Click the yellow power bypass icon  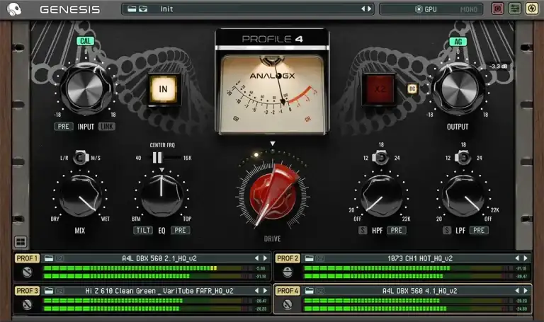coord(531,8)
